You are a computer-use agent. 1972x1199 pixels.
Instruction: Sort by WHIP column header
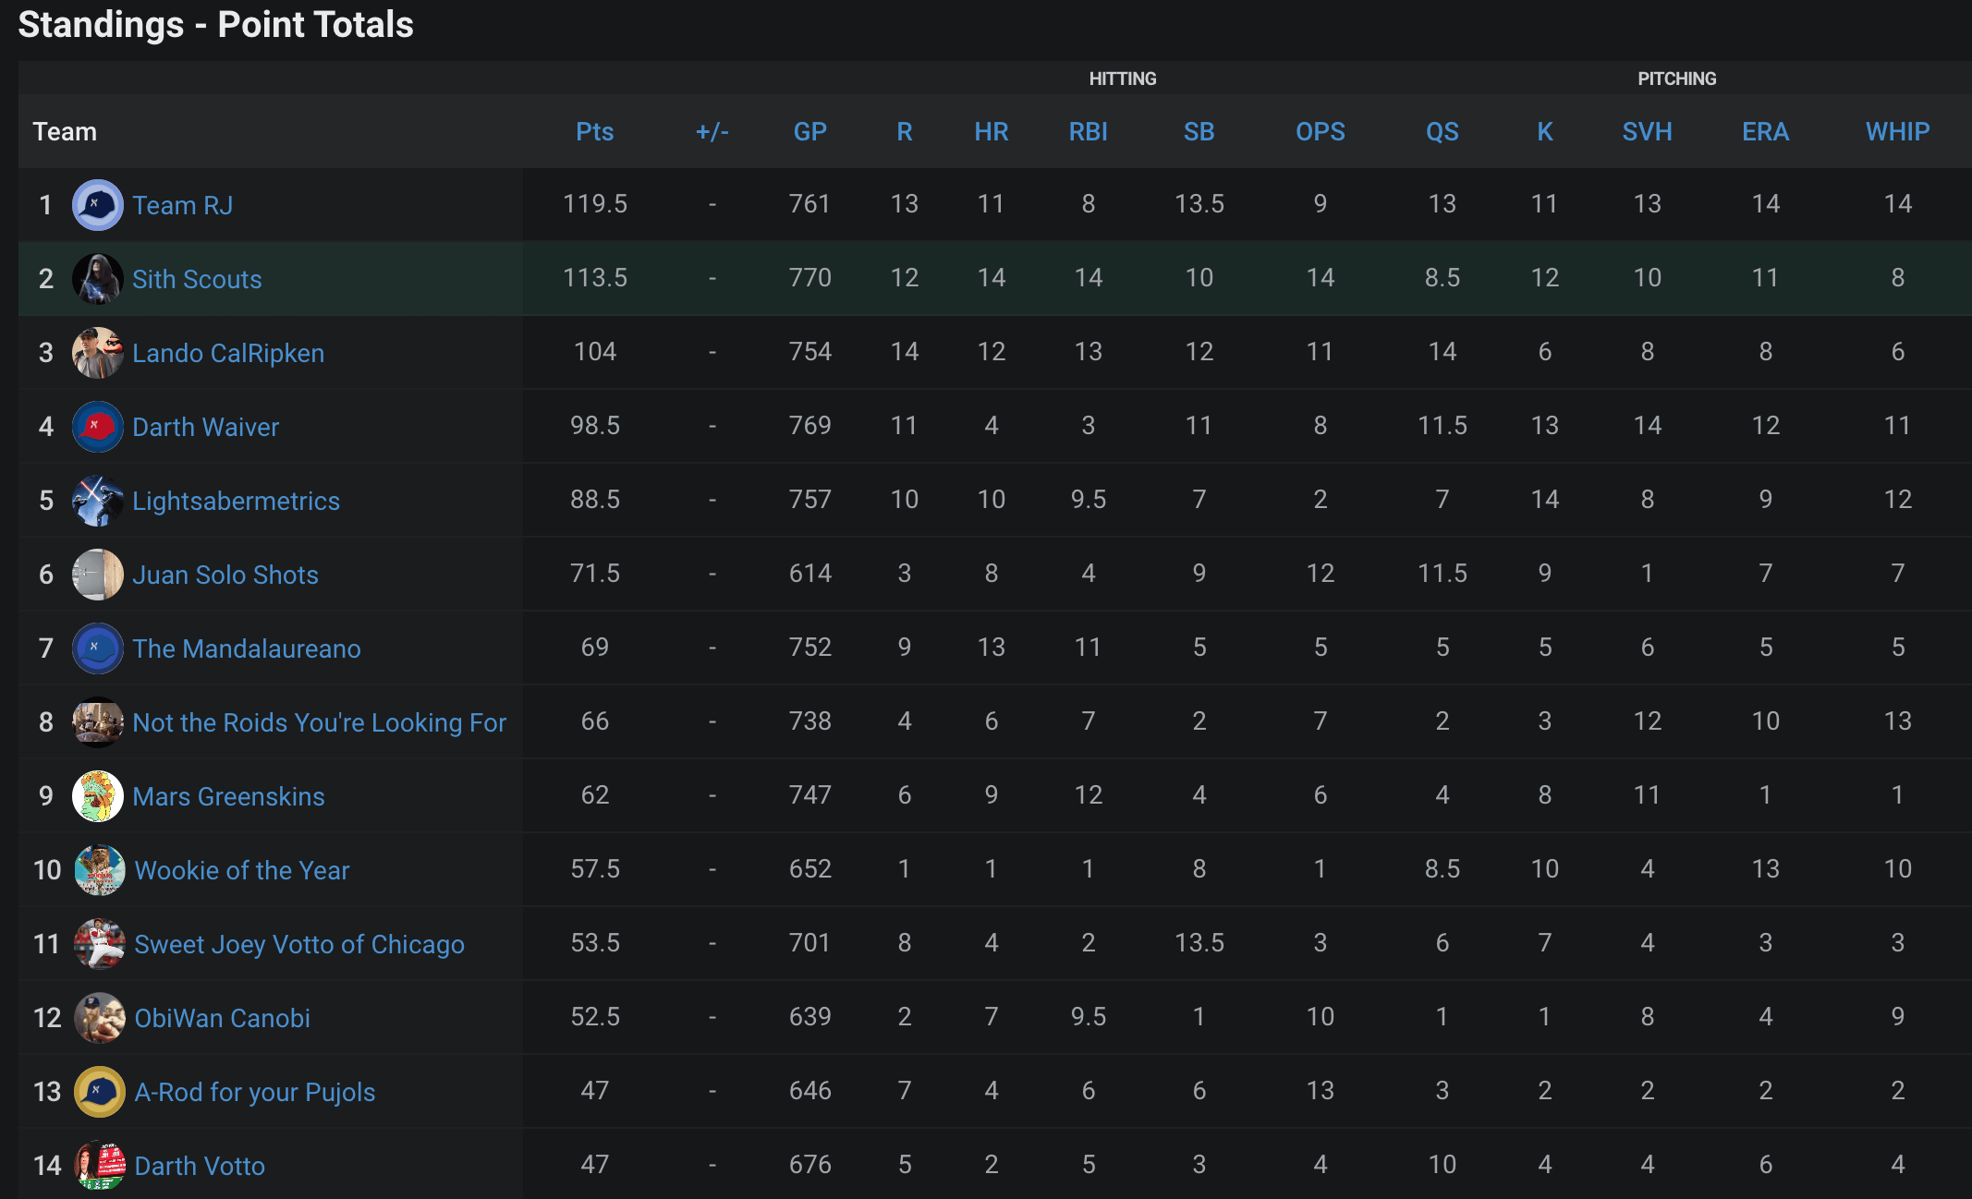[x=1898, y=131]
